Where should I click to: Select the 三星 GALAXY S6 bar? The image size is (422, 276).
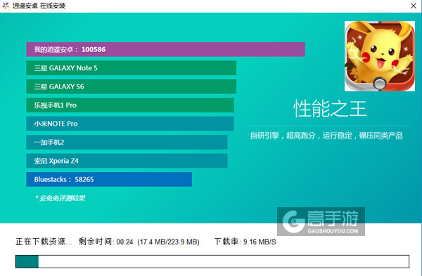(x=131, y=86)
